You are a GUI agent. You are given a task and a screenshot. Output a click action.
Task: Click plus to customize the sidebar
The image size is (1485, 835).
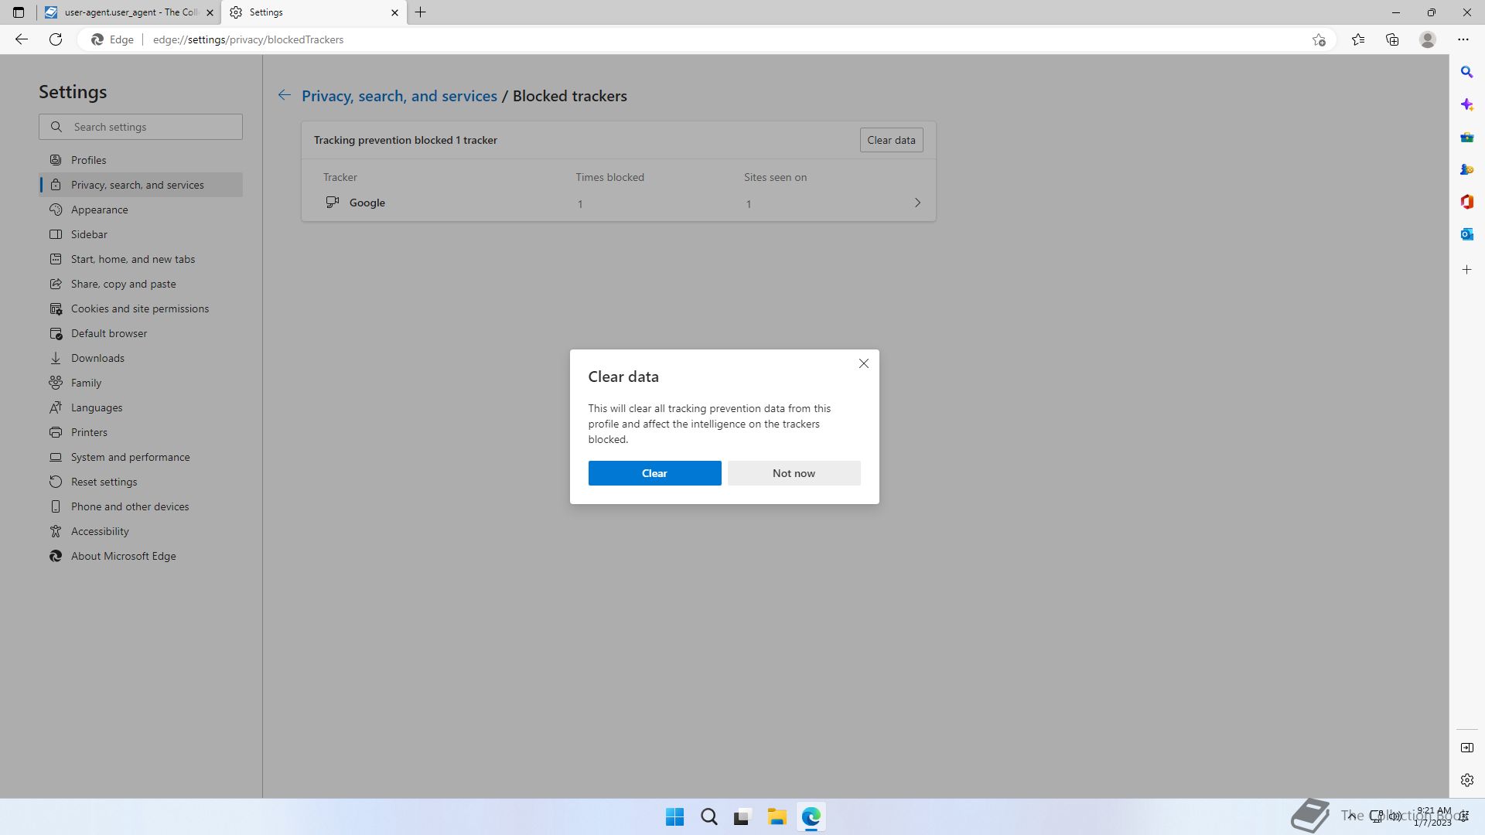(1466, 270)
